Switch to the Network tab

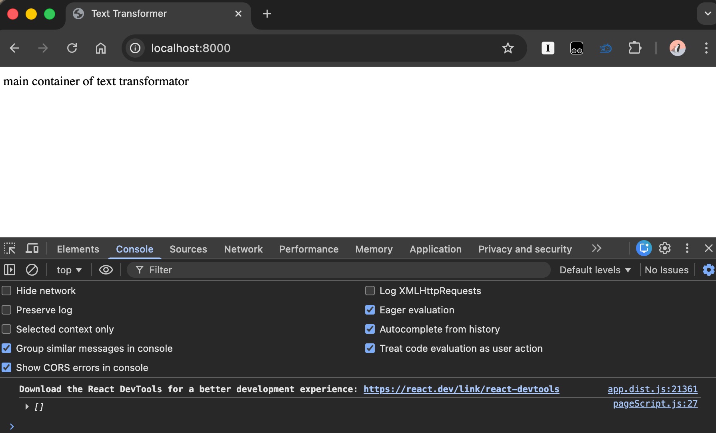[243, 249]
